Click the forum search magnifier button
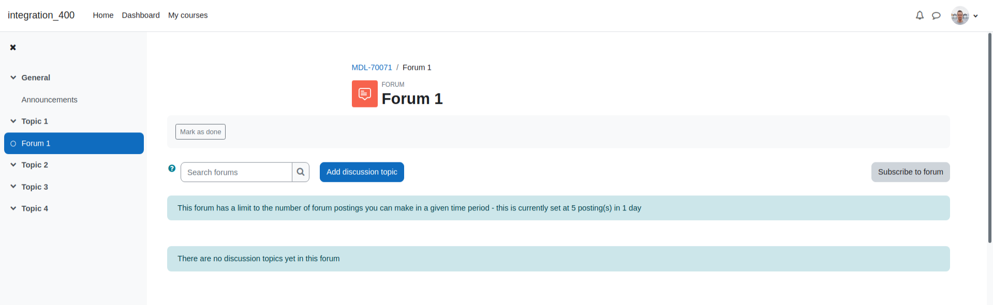The width and height of the screenshot is (993, 305). 301,172
